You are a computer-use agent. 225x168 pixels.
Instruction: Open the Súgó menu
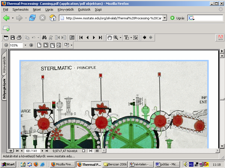point(98,10)
